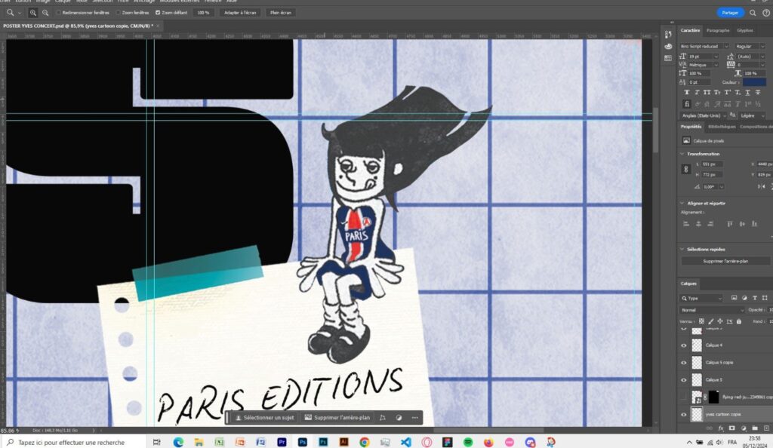The width and height of the screenshot is (773, 448).
Task: Click the layer style fx icon
Action: click(x=721, y=428)
